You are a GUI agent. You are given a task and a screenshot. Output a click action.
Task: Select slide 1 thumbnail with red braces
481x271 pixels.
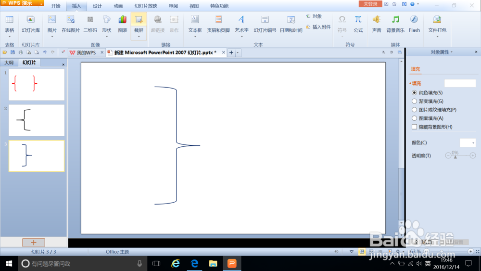click(37, 84)
